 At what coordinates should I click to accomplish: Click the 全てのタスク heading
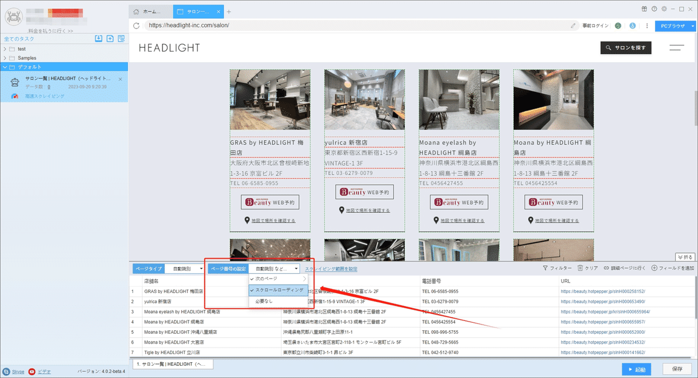coord(19,38)
